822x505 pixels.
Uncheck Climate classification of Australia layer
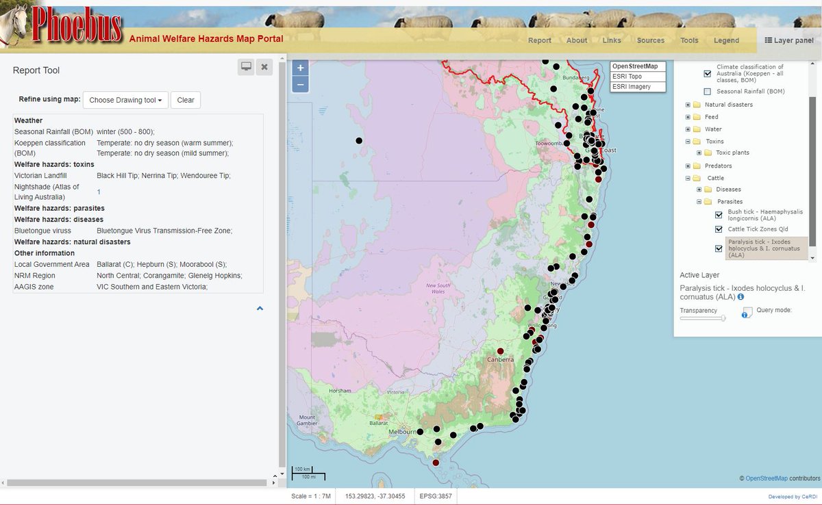pyautogui.click(x=708, y=74)
